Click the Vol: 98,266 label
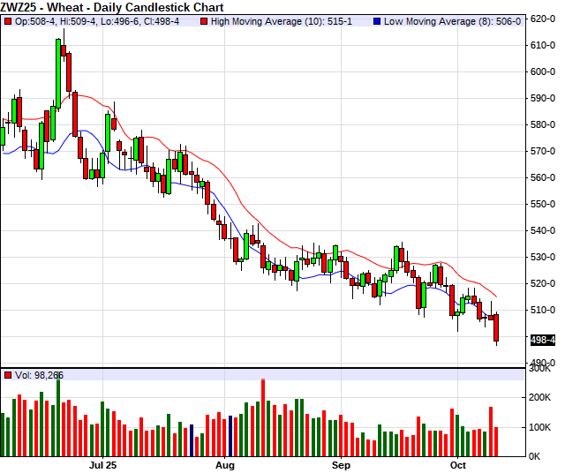 [x=38, y=375]
